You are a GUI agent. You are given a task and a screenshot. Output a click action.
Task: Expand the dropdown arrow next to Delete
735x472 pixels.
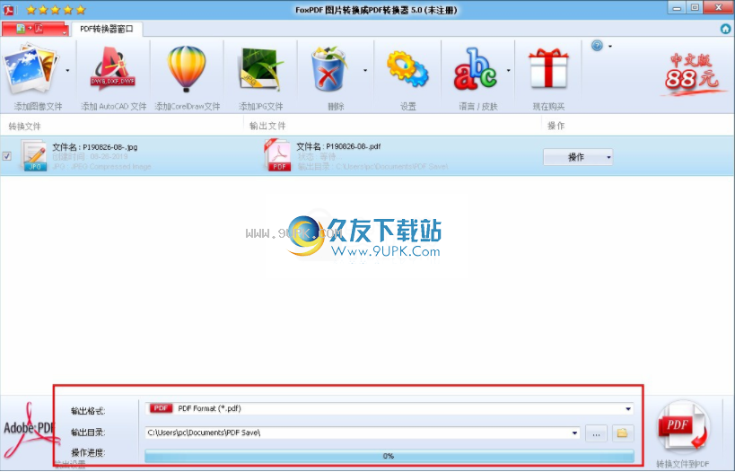(x=365, y=71)
